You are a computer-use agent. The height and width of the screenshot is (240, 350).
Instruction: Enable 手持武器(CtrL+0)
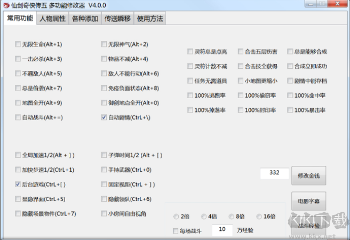tap(104, 170)
